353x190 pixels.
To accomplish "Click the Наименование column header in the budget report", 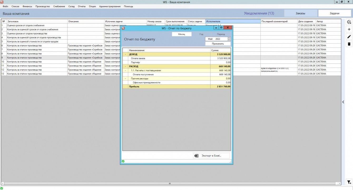I will click(169, 50).
